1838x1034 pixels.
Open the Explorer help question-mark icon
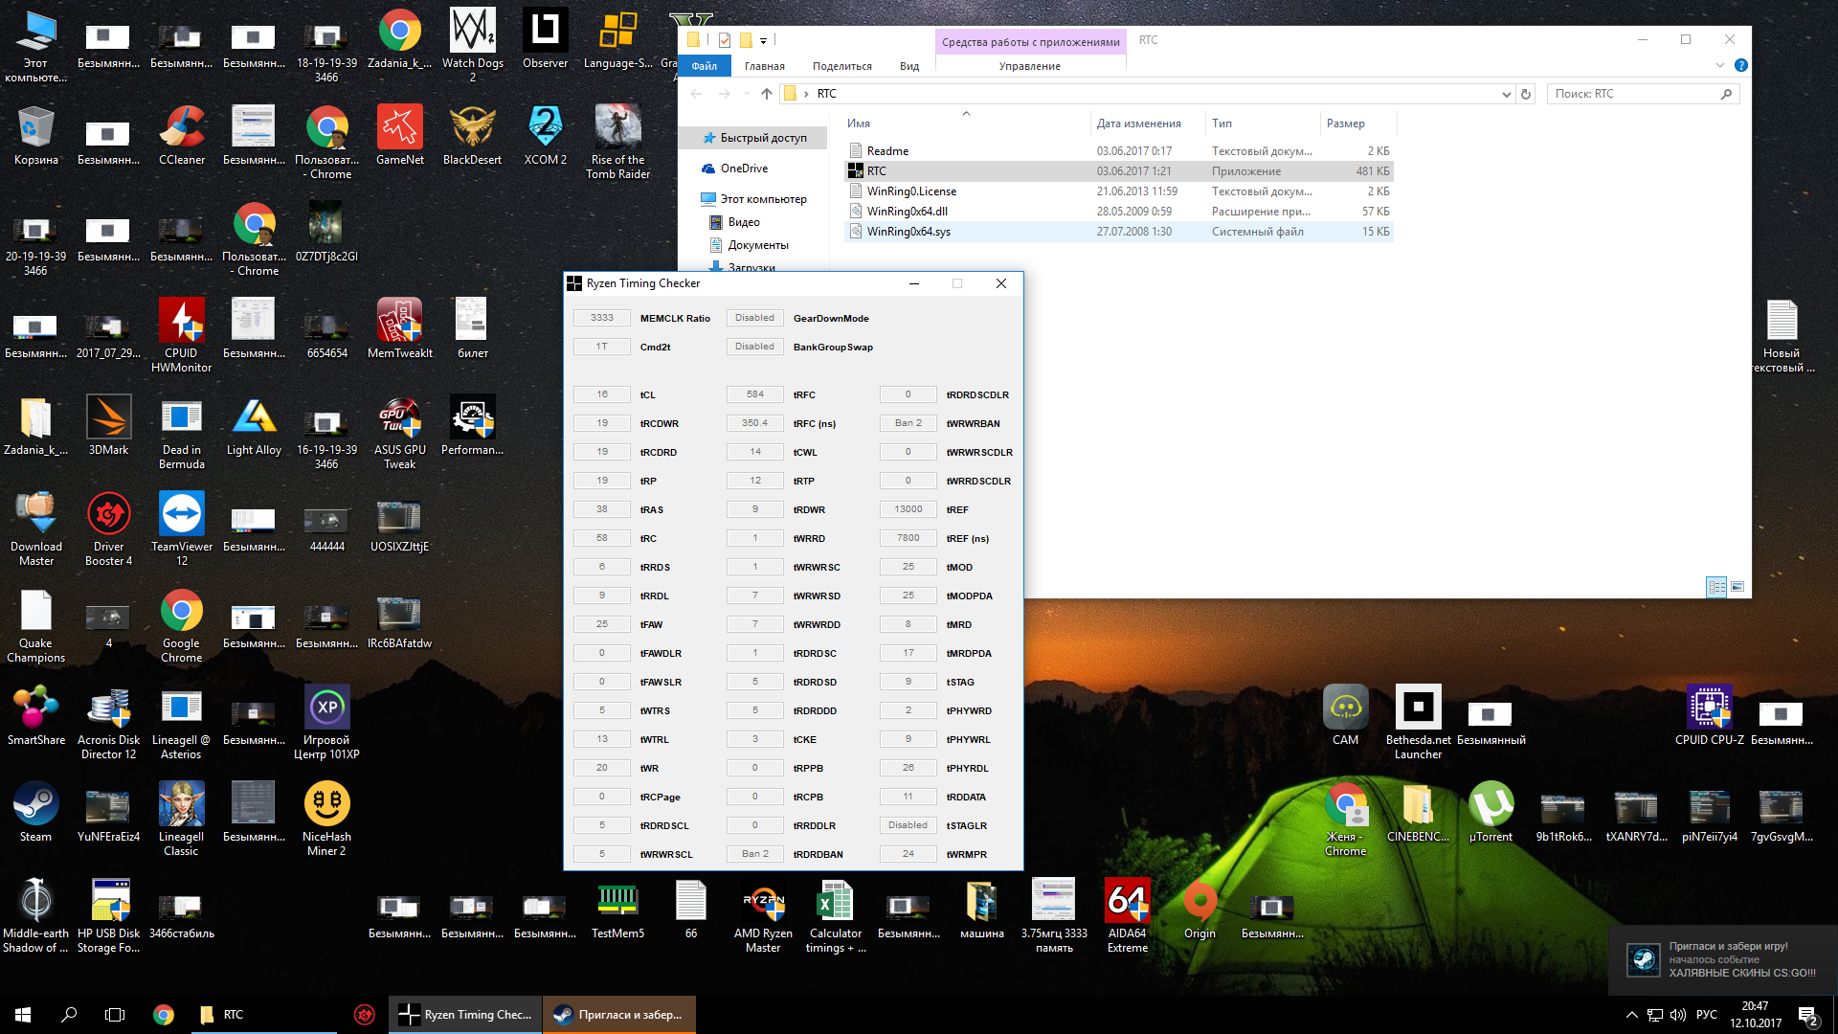(x=1740, y=65)
